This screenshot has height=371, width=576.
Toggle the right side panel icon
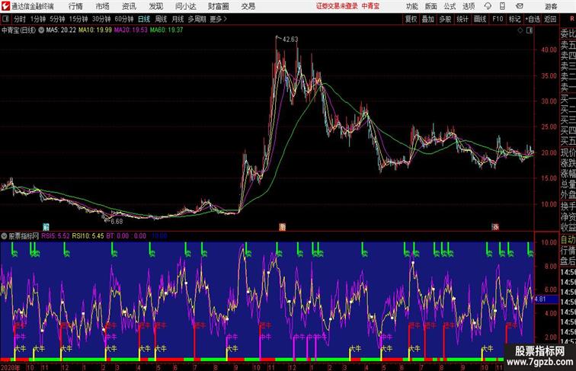[x=529, y=31]
